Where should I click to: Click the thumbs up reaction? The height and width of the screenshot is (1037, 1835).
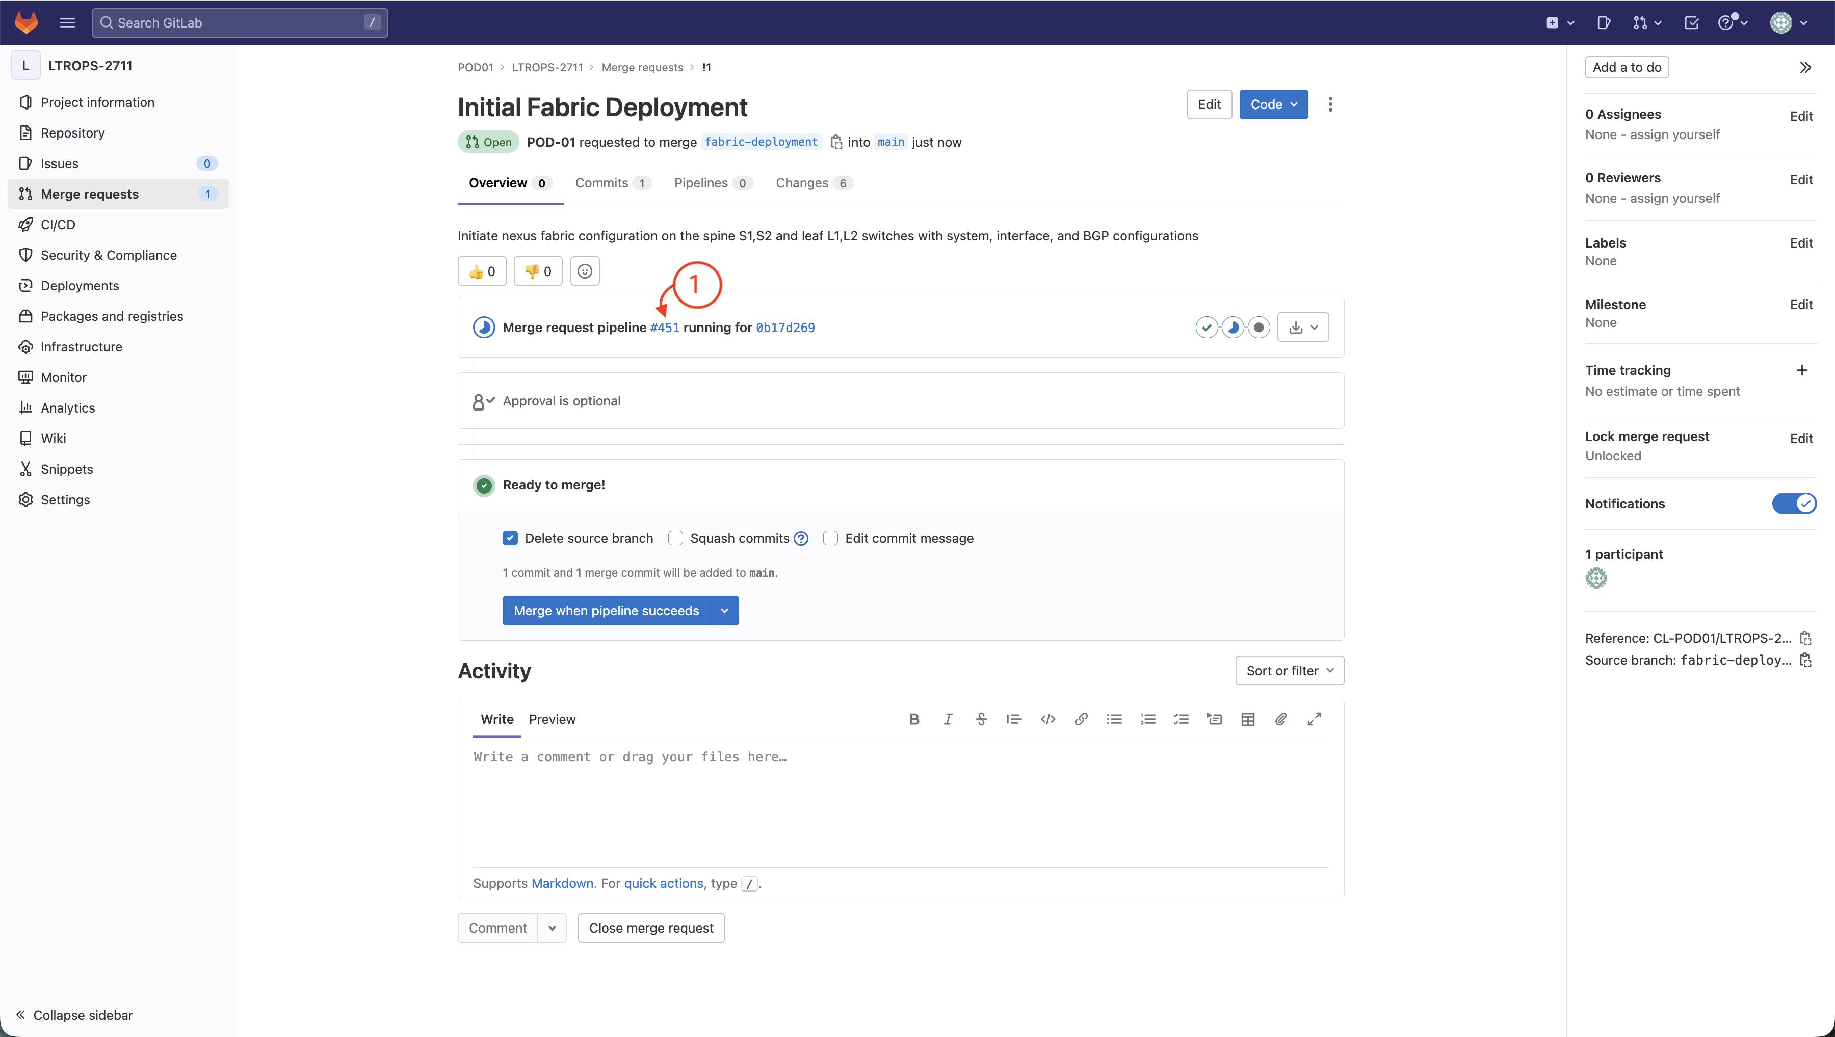(x=482, y=271)
